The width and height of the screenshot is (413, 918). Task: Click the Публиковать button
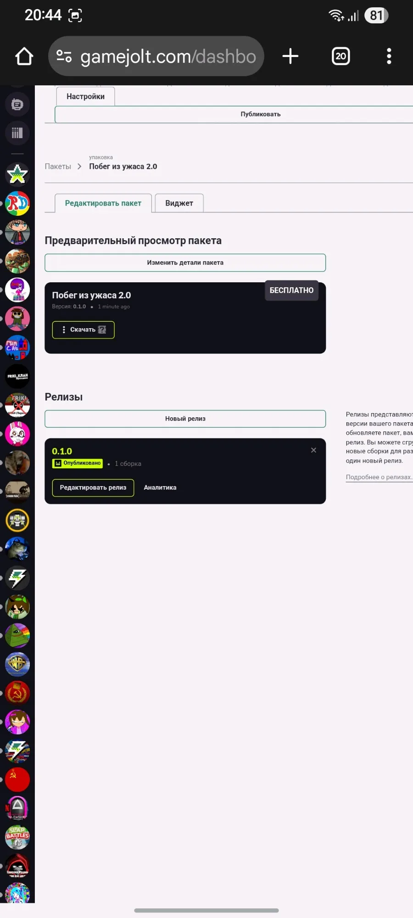pos(260,114)
